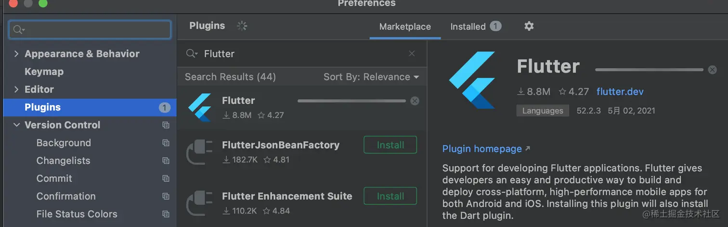Cancel Flutter install in the results list
The height and width of the screenshot is (227, 728).
415,101
